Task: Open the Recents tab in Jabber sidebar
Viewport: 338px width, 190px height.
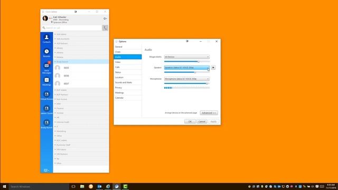Action: pyautogui.click(x=46, y=53)
